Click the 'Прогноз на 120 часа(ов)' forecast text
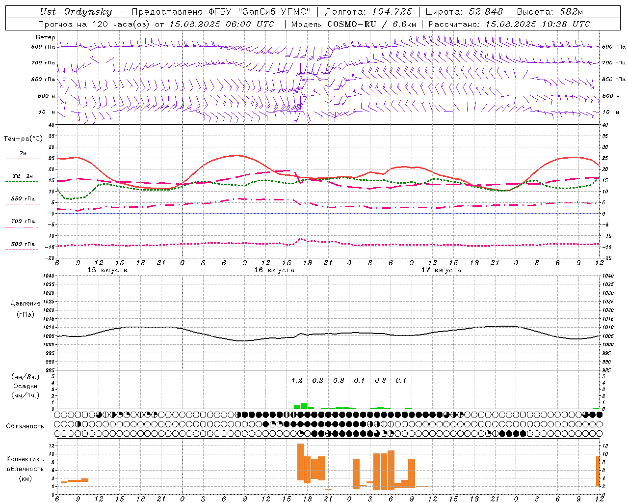The width and height of the screenshot is (628, 503). (94, 24)
